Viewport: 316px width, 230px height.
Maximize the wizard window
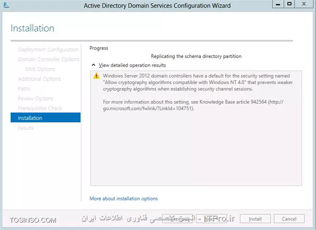(x=289, y=4)
